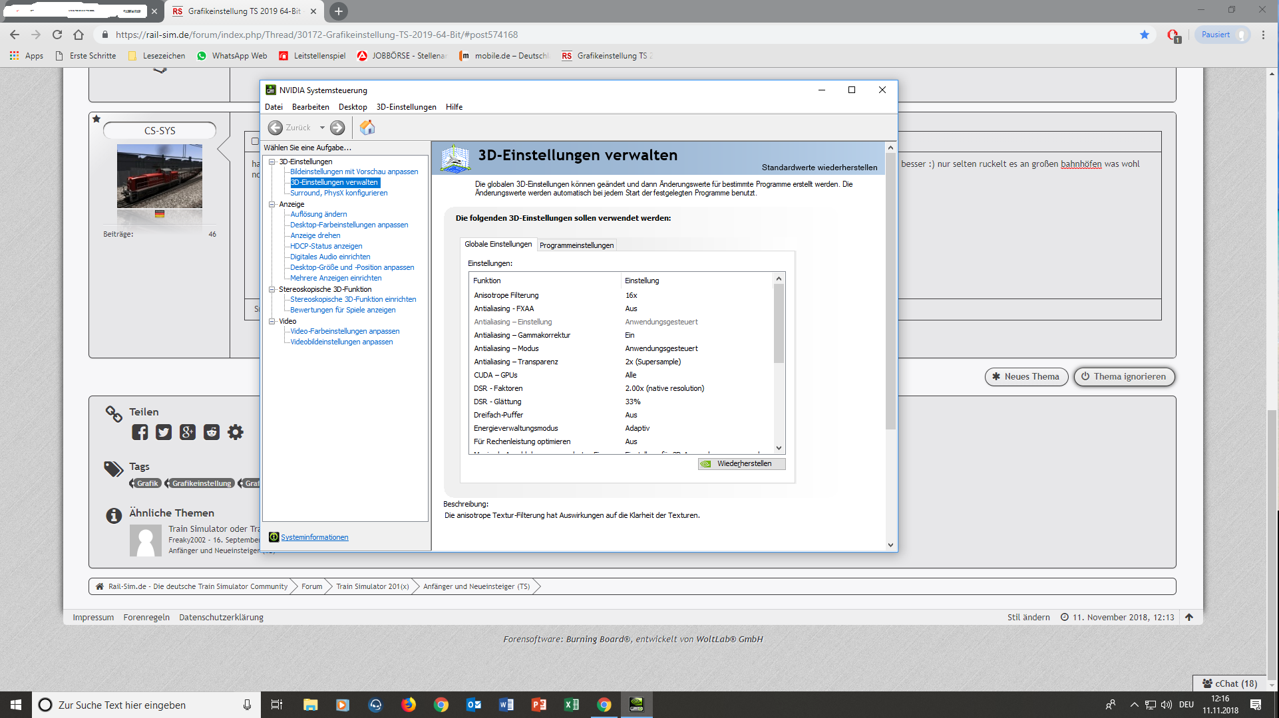The width and height of the screenshot is (1279, 718).
Task: Click the Thema ignorieren button
Action: [x=1124, y=376]
